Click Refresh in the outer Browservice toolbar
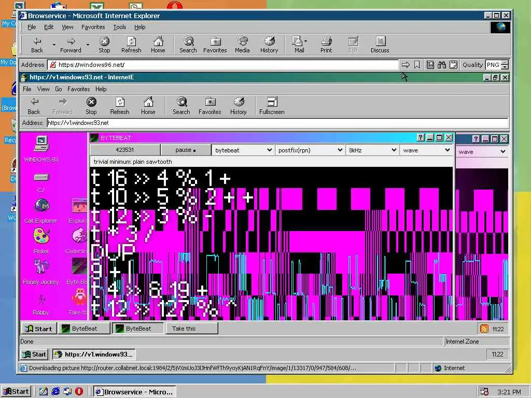 pos(131,45)
